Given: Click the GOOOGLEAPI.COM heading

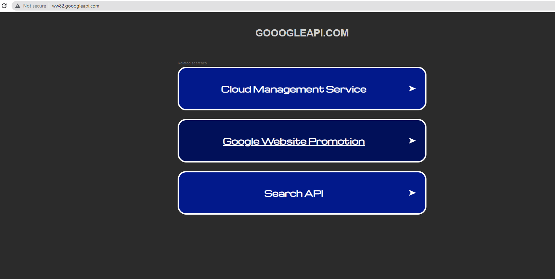Looking at the screenshot, I should pyautogui.click(x=302, y=33).
